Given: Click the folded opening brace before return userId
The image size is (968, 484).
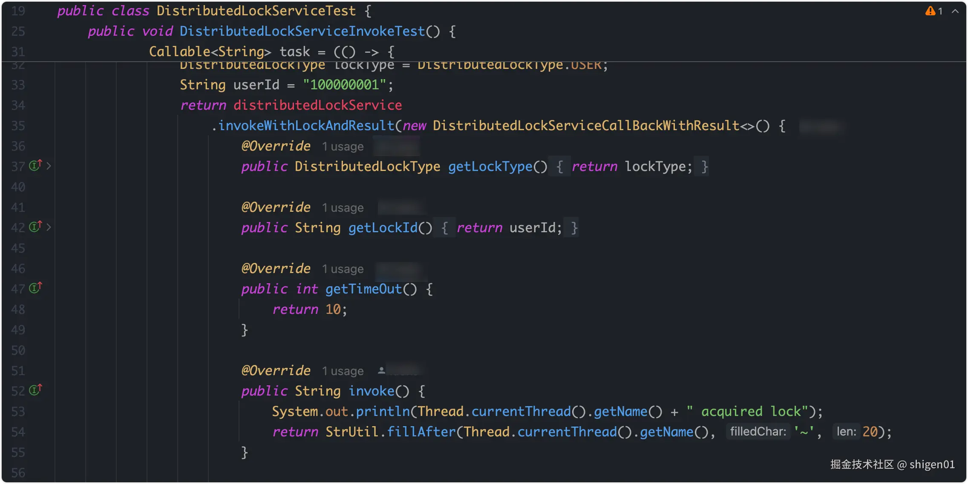Looking at the screenshot, I should (x=444, y=228).
